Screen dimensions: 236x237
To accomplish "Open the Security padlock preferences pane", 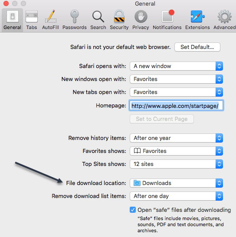I will (119, 20).
